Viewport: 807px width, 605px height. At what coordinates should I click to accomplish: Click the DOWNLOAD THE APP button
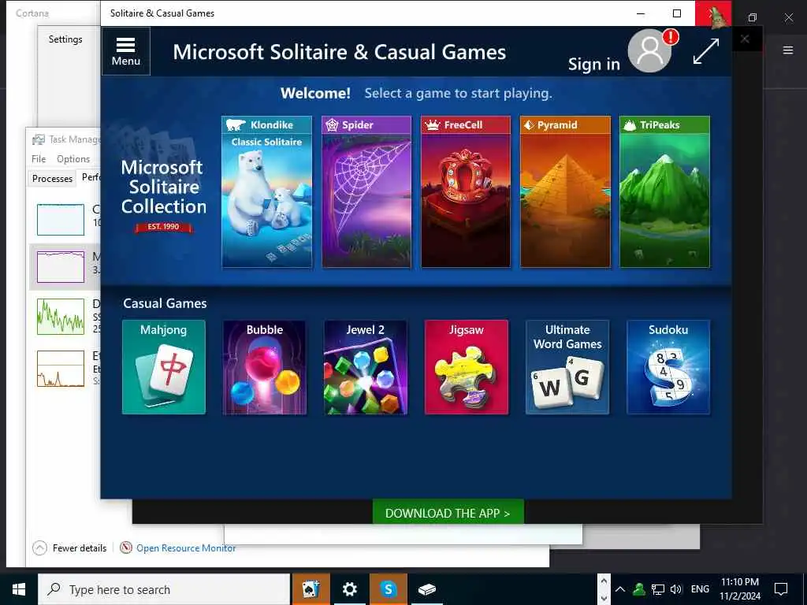448,512
